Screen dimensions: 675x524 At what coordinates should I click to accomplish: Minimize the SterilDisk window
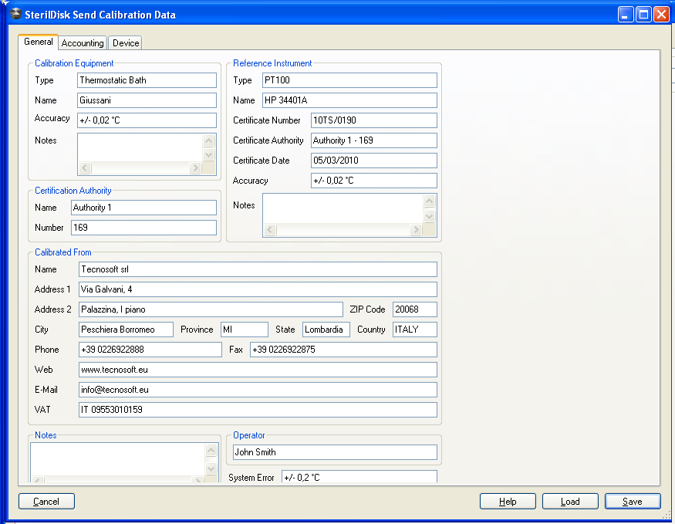tap(626, 14)
